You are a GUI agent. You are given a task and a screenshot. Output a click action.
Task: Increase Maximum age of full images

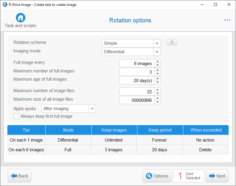pos(157,79)
